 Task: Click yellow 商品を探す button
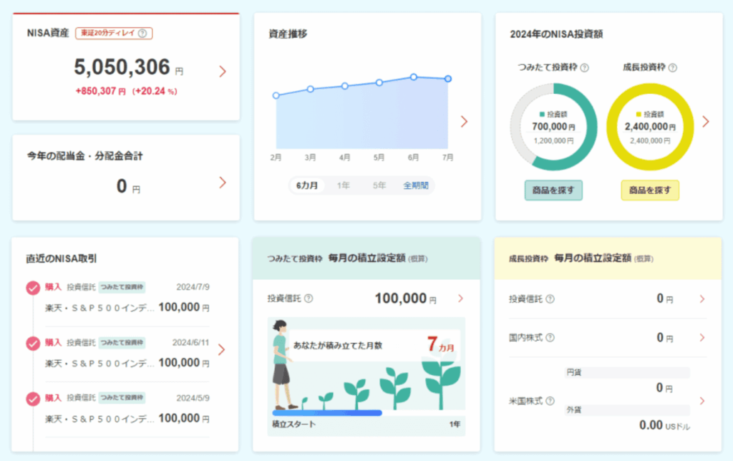point(649,190)
